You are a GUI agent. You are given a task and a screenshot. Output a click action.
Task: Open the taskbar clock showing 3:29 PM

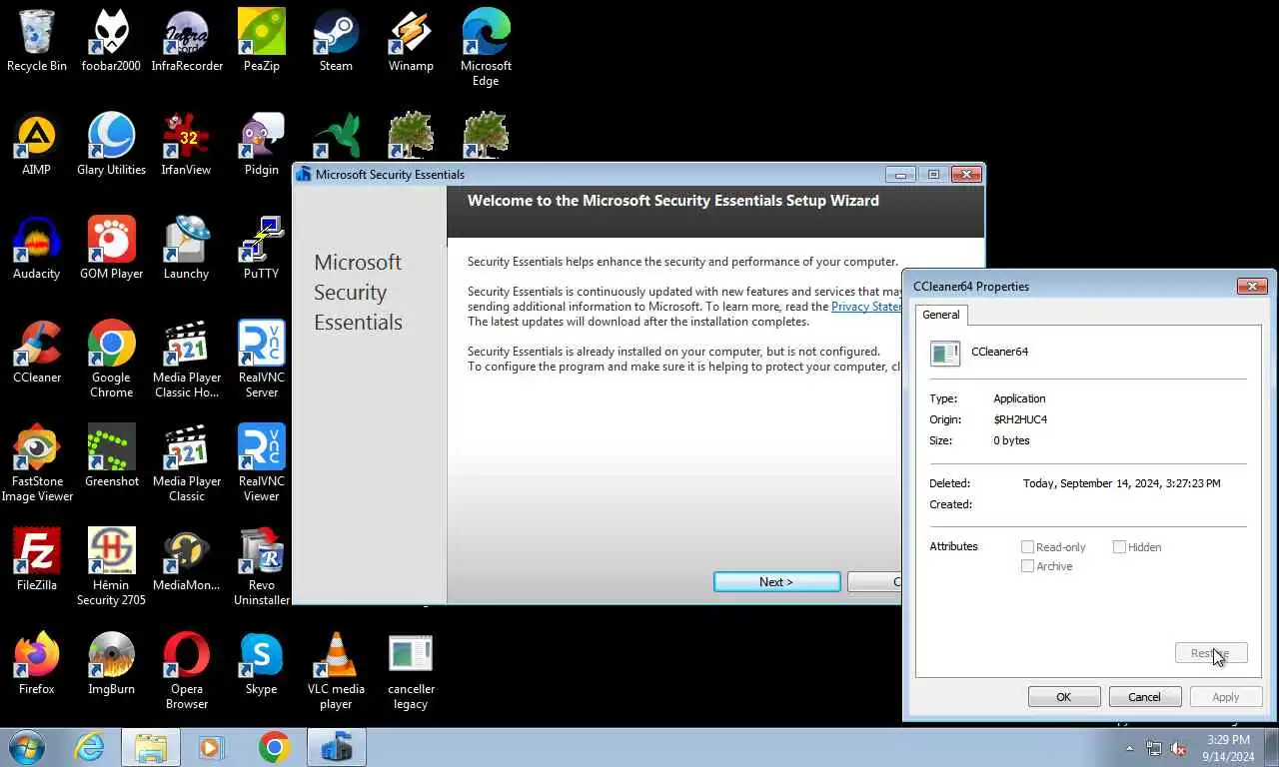click(x=1228, y=748)
